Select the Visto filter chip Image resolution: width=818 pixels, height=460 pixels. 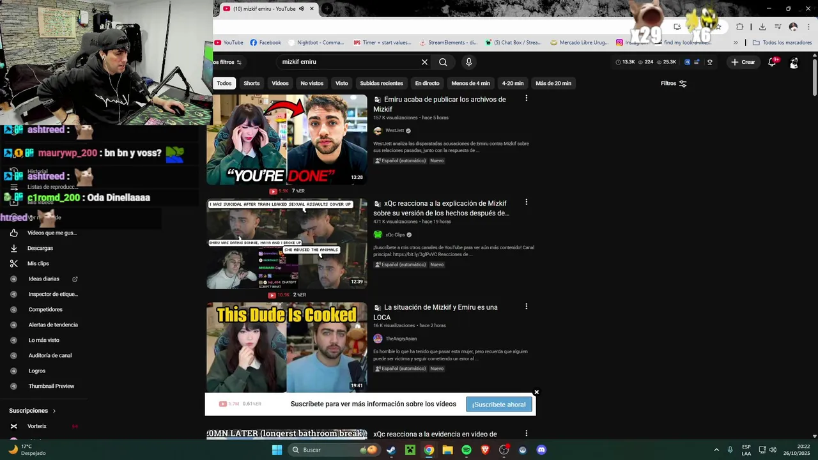(342, 83)
